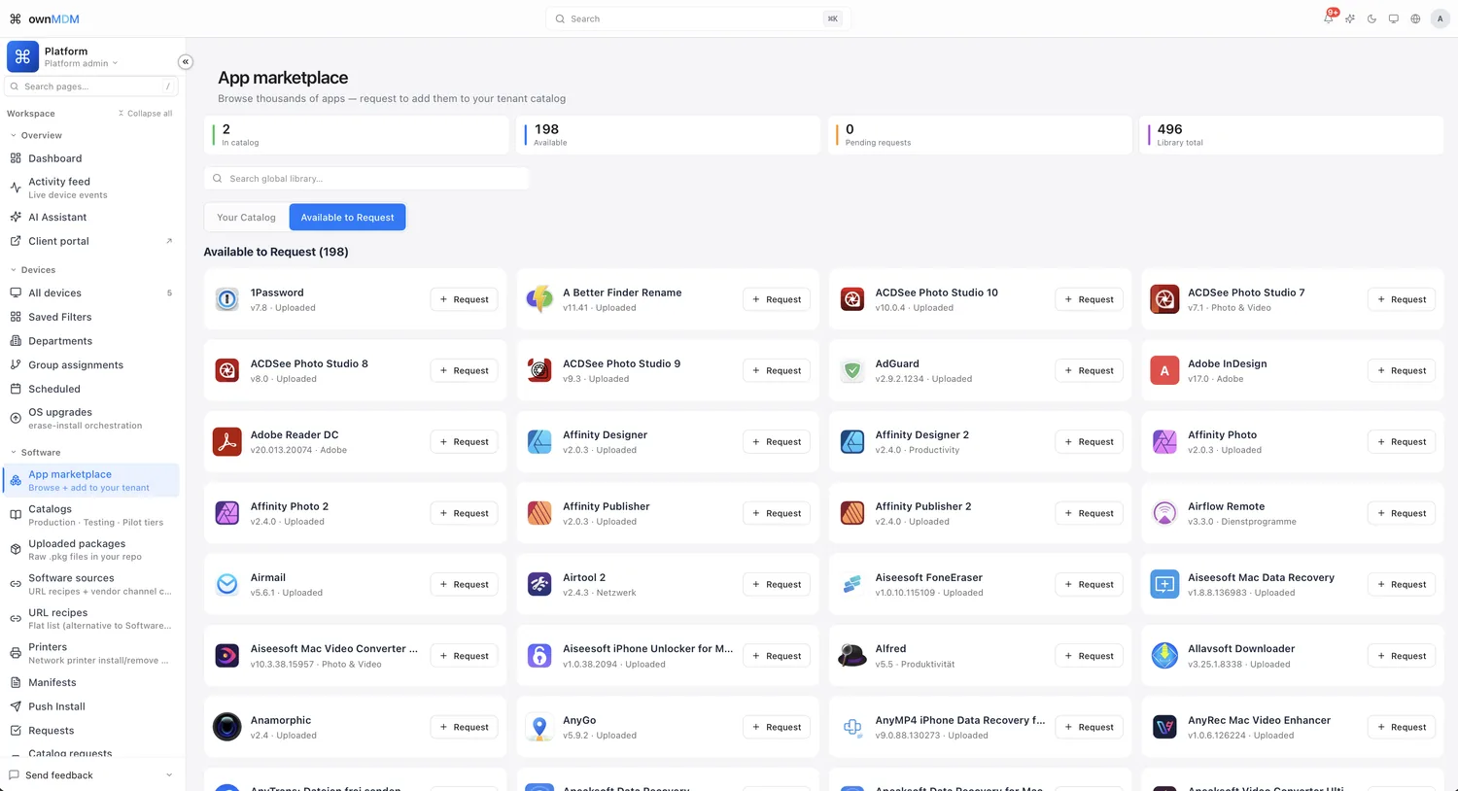
Task: Open OS upgrades in the sidebar
Action: click(x=91, y=418)
